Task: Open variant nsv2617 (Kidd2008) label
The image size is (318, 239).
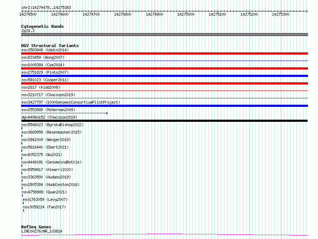Action: pyautogui.click(x=41, y=87)
